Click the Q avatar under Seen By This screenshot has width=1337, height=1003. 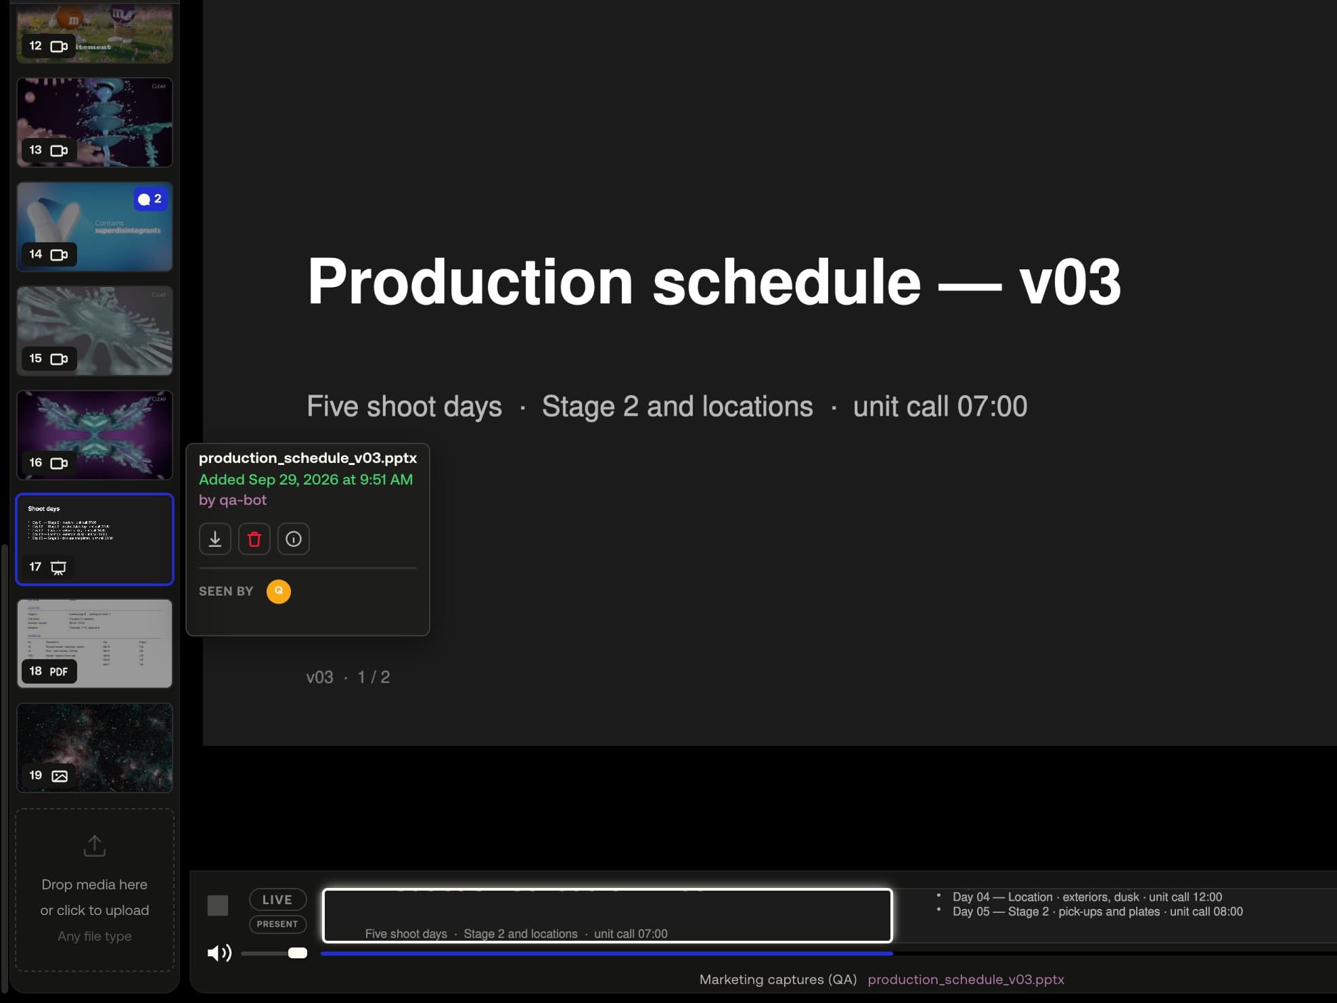(x=279, y=591)
